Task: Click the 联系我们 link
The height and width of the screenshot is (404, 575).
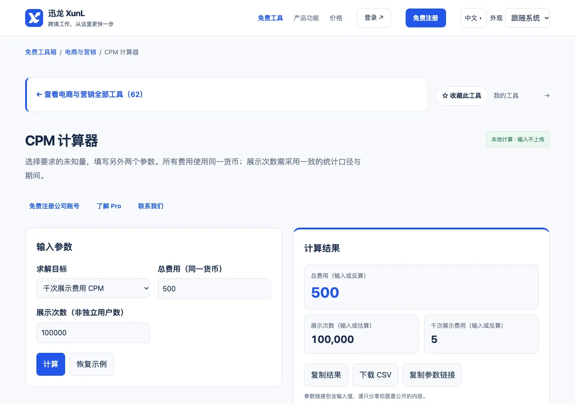Action: (x=151, y=206)
